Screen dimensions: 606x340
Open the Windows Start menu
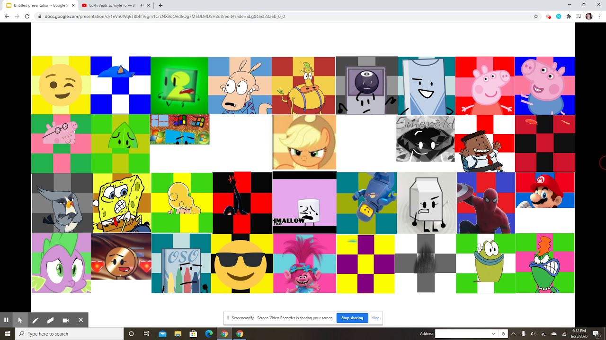tap(8, 334)
